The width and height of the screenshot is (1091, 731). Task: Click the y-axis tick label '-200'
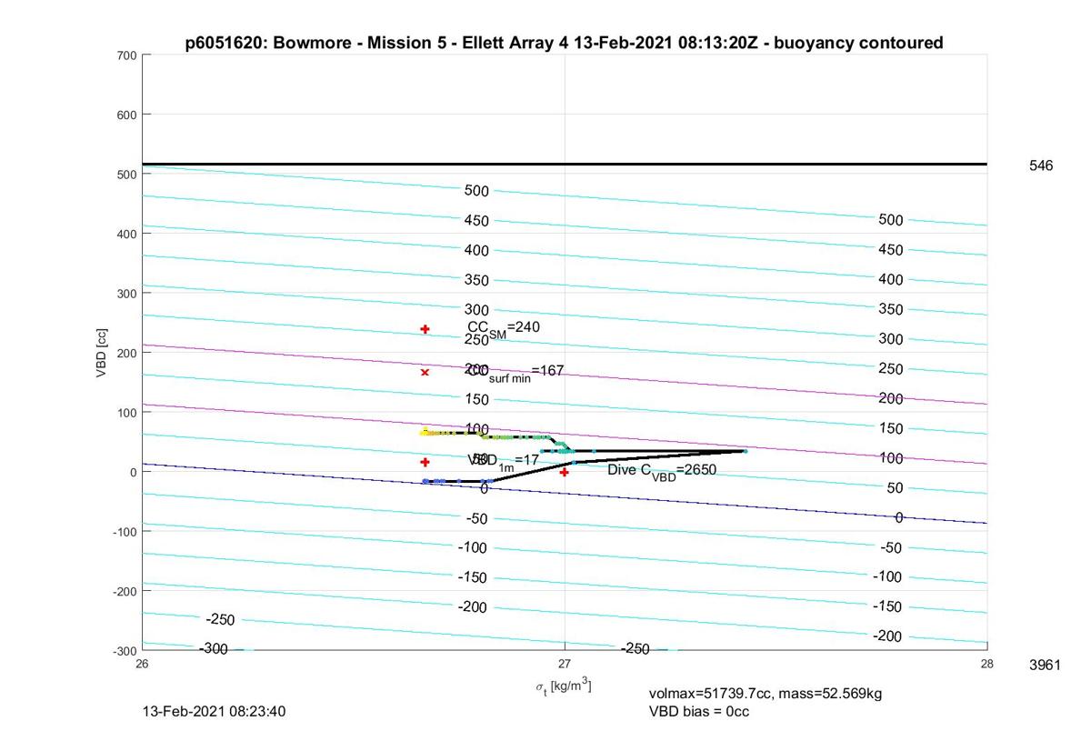tap(124, 591)
